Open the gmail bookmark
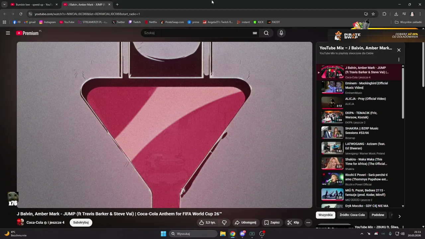 [30, 22]
